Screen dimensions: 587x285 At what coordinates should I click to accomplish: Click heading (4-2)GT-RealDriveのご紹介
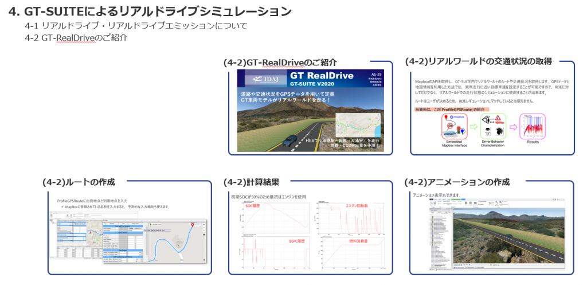click(280, 63)
